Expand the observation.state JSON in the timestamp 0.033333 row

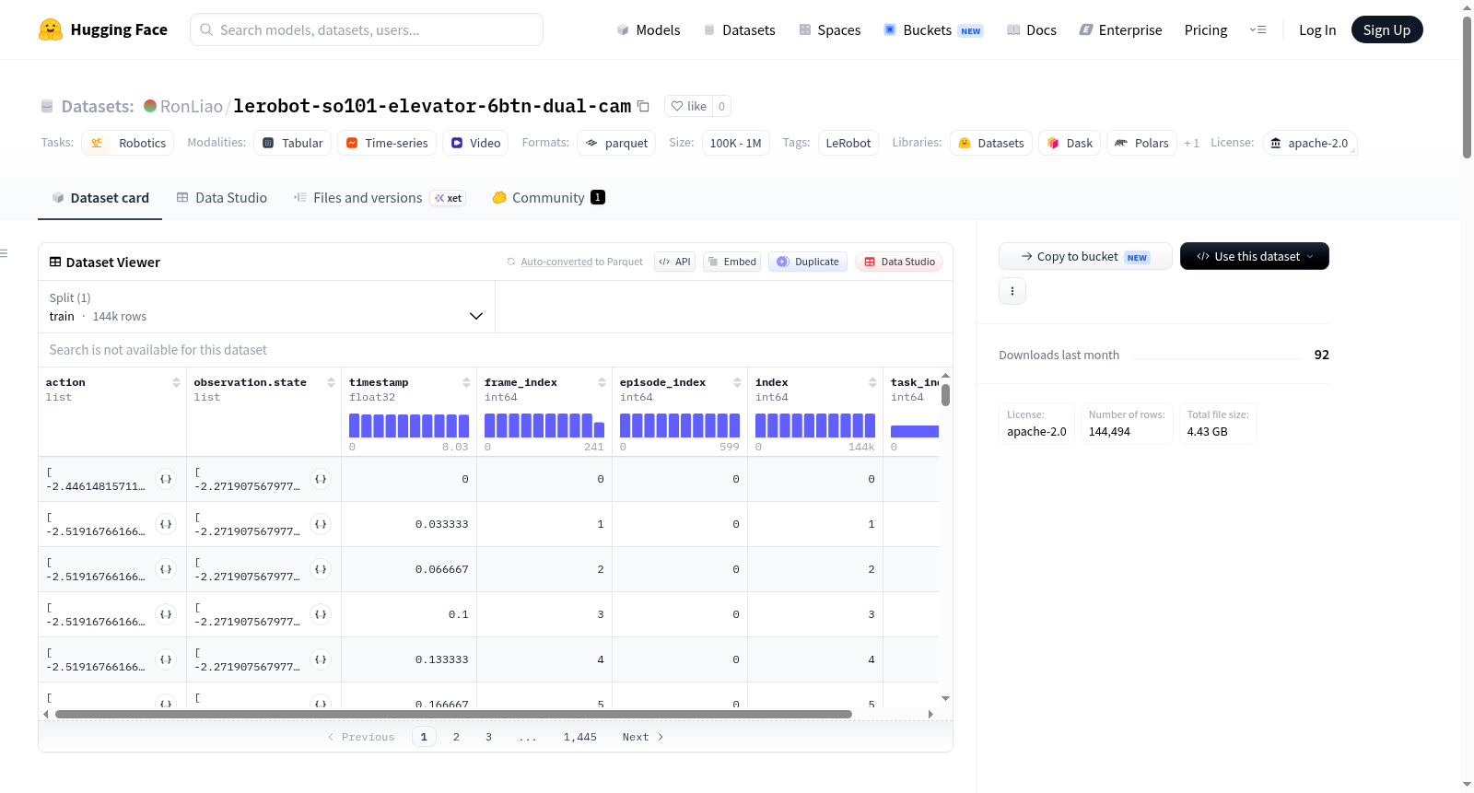pos(321,524)
